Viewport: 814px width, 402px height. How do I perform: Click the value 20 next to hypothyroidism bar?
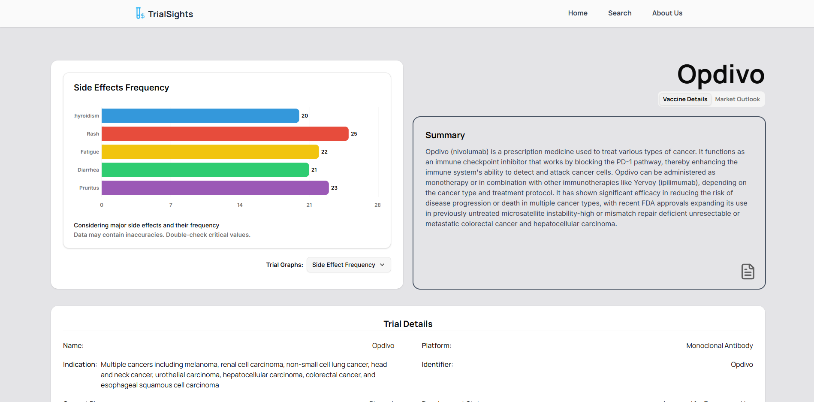click(x=304, y=116)
